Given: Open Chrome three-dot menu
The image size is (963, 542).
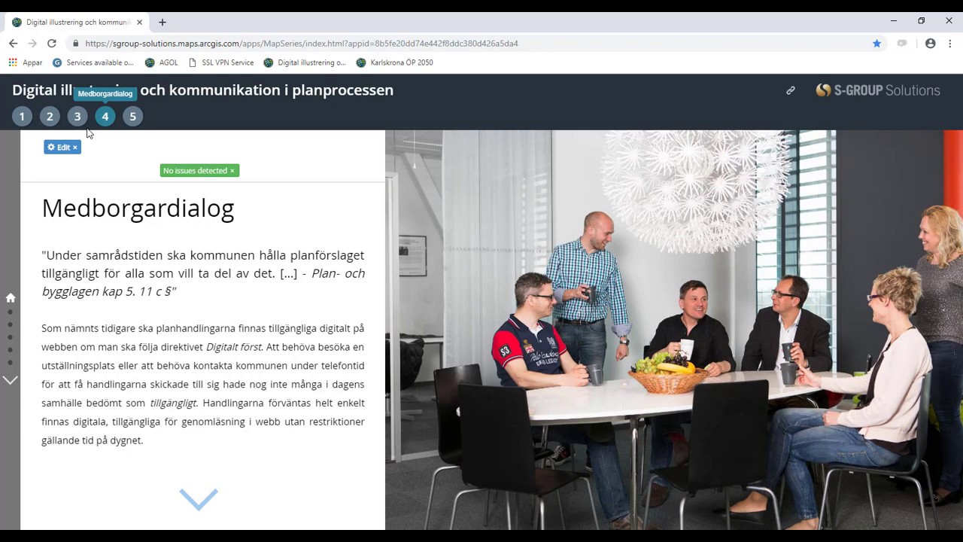Looking at the screenshot, I should pyautogui.click(x=950, y=44).
